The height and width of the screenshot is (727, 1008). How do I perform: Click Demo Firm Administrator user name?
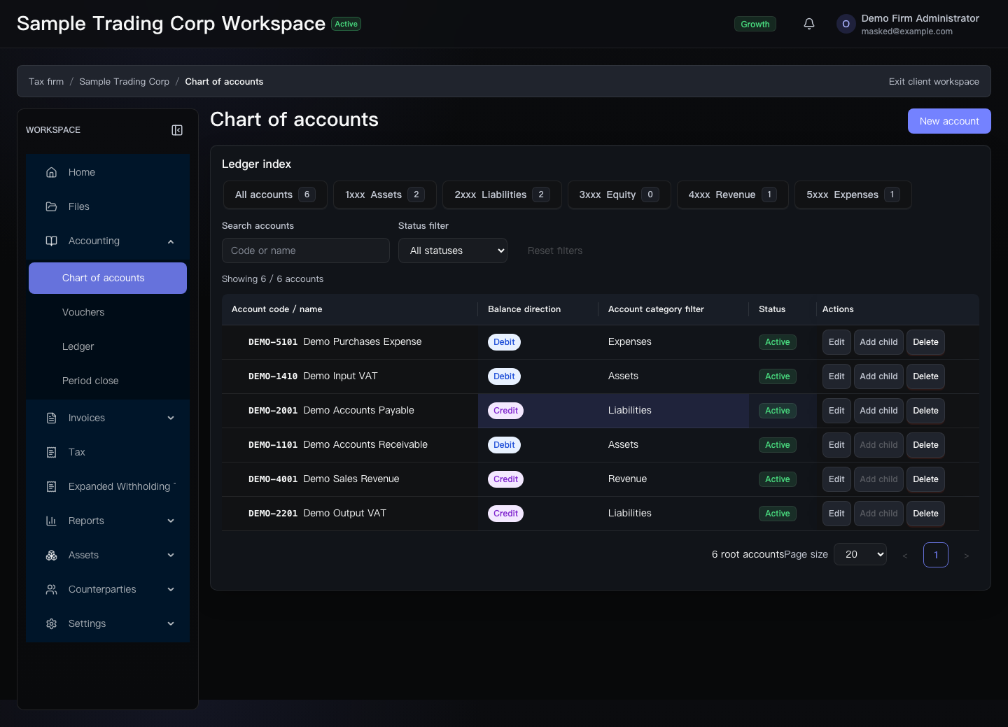(x=920, y=18)
